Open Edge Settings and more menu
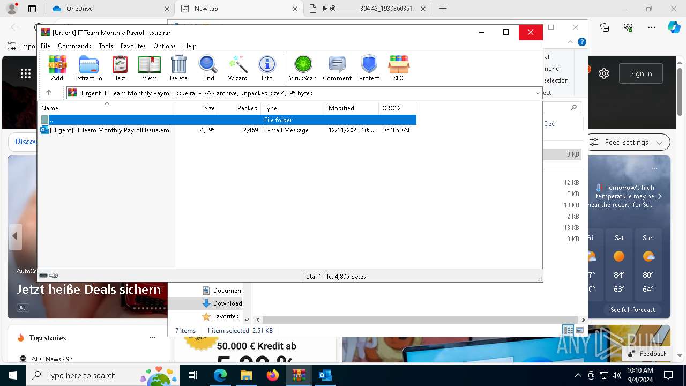 pos(652,27)
